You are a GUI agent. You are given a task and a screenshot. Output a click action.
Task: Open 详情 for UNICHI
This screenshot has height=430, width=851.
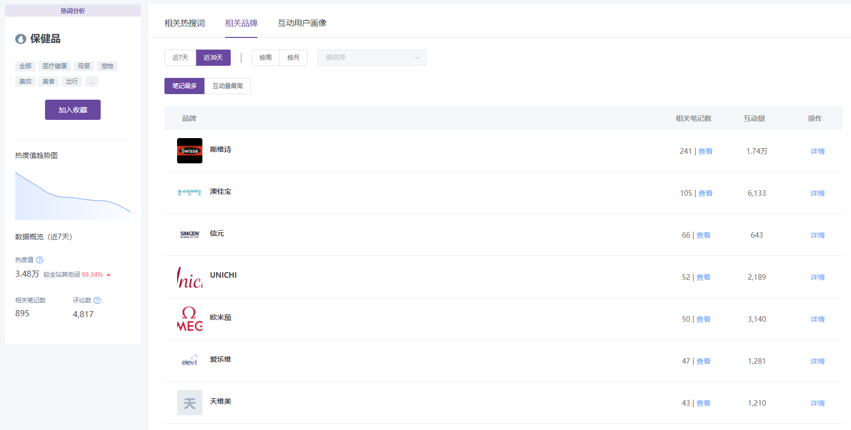point(818,277)
